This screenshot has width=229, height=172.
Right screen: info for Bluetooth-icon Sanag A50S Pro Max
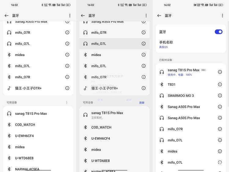(220, 107)
